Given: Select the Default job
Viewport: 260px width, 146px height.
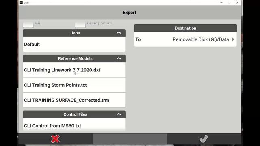Looking at the screenshot, I should 74,44.
